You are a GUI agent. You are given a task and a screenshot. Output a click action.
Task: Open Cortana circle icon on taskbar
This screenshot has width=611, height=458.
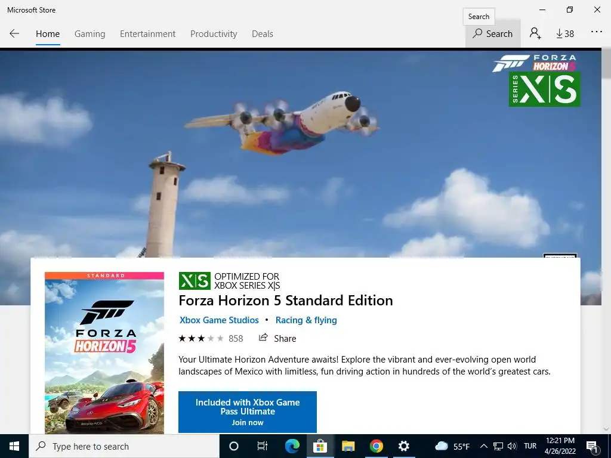[233, 446]
